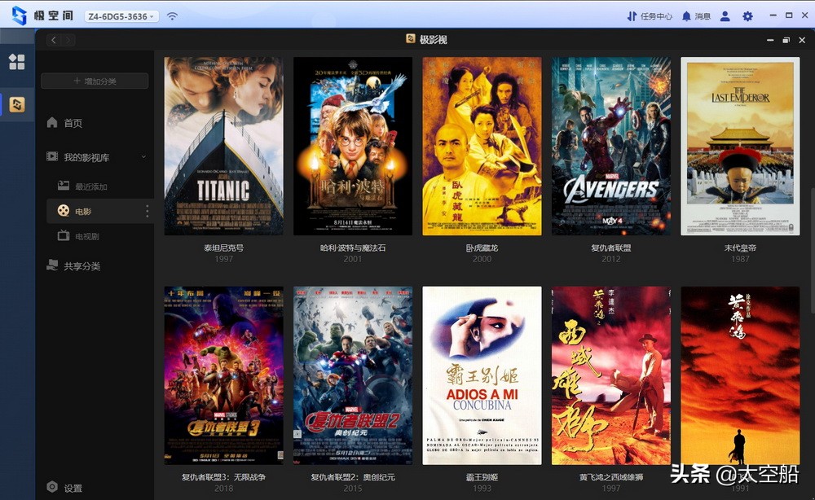The height and width of the screenshot is (500, 815).
Task: Go back with the left arrow button
Action: [x=54, y=39]
